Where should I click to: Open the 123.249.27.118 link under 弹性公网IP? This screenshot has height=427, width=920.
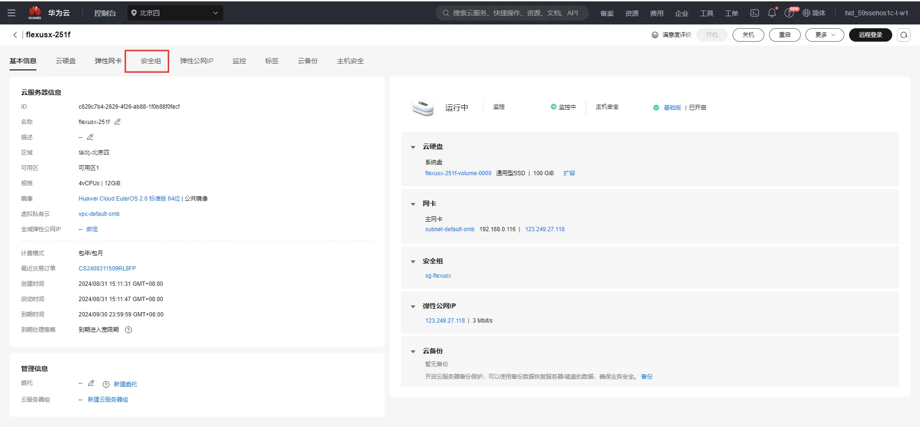coord(445,321)
